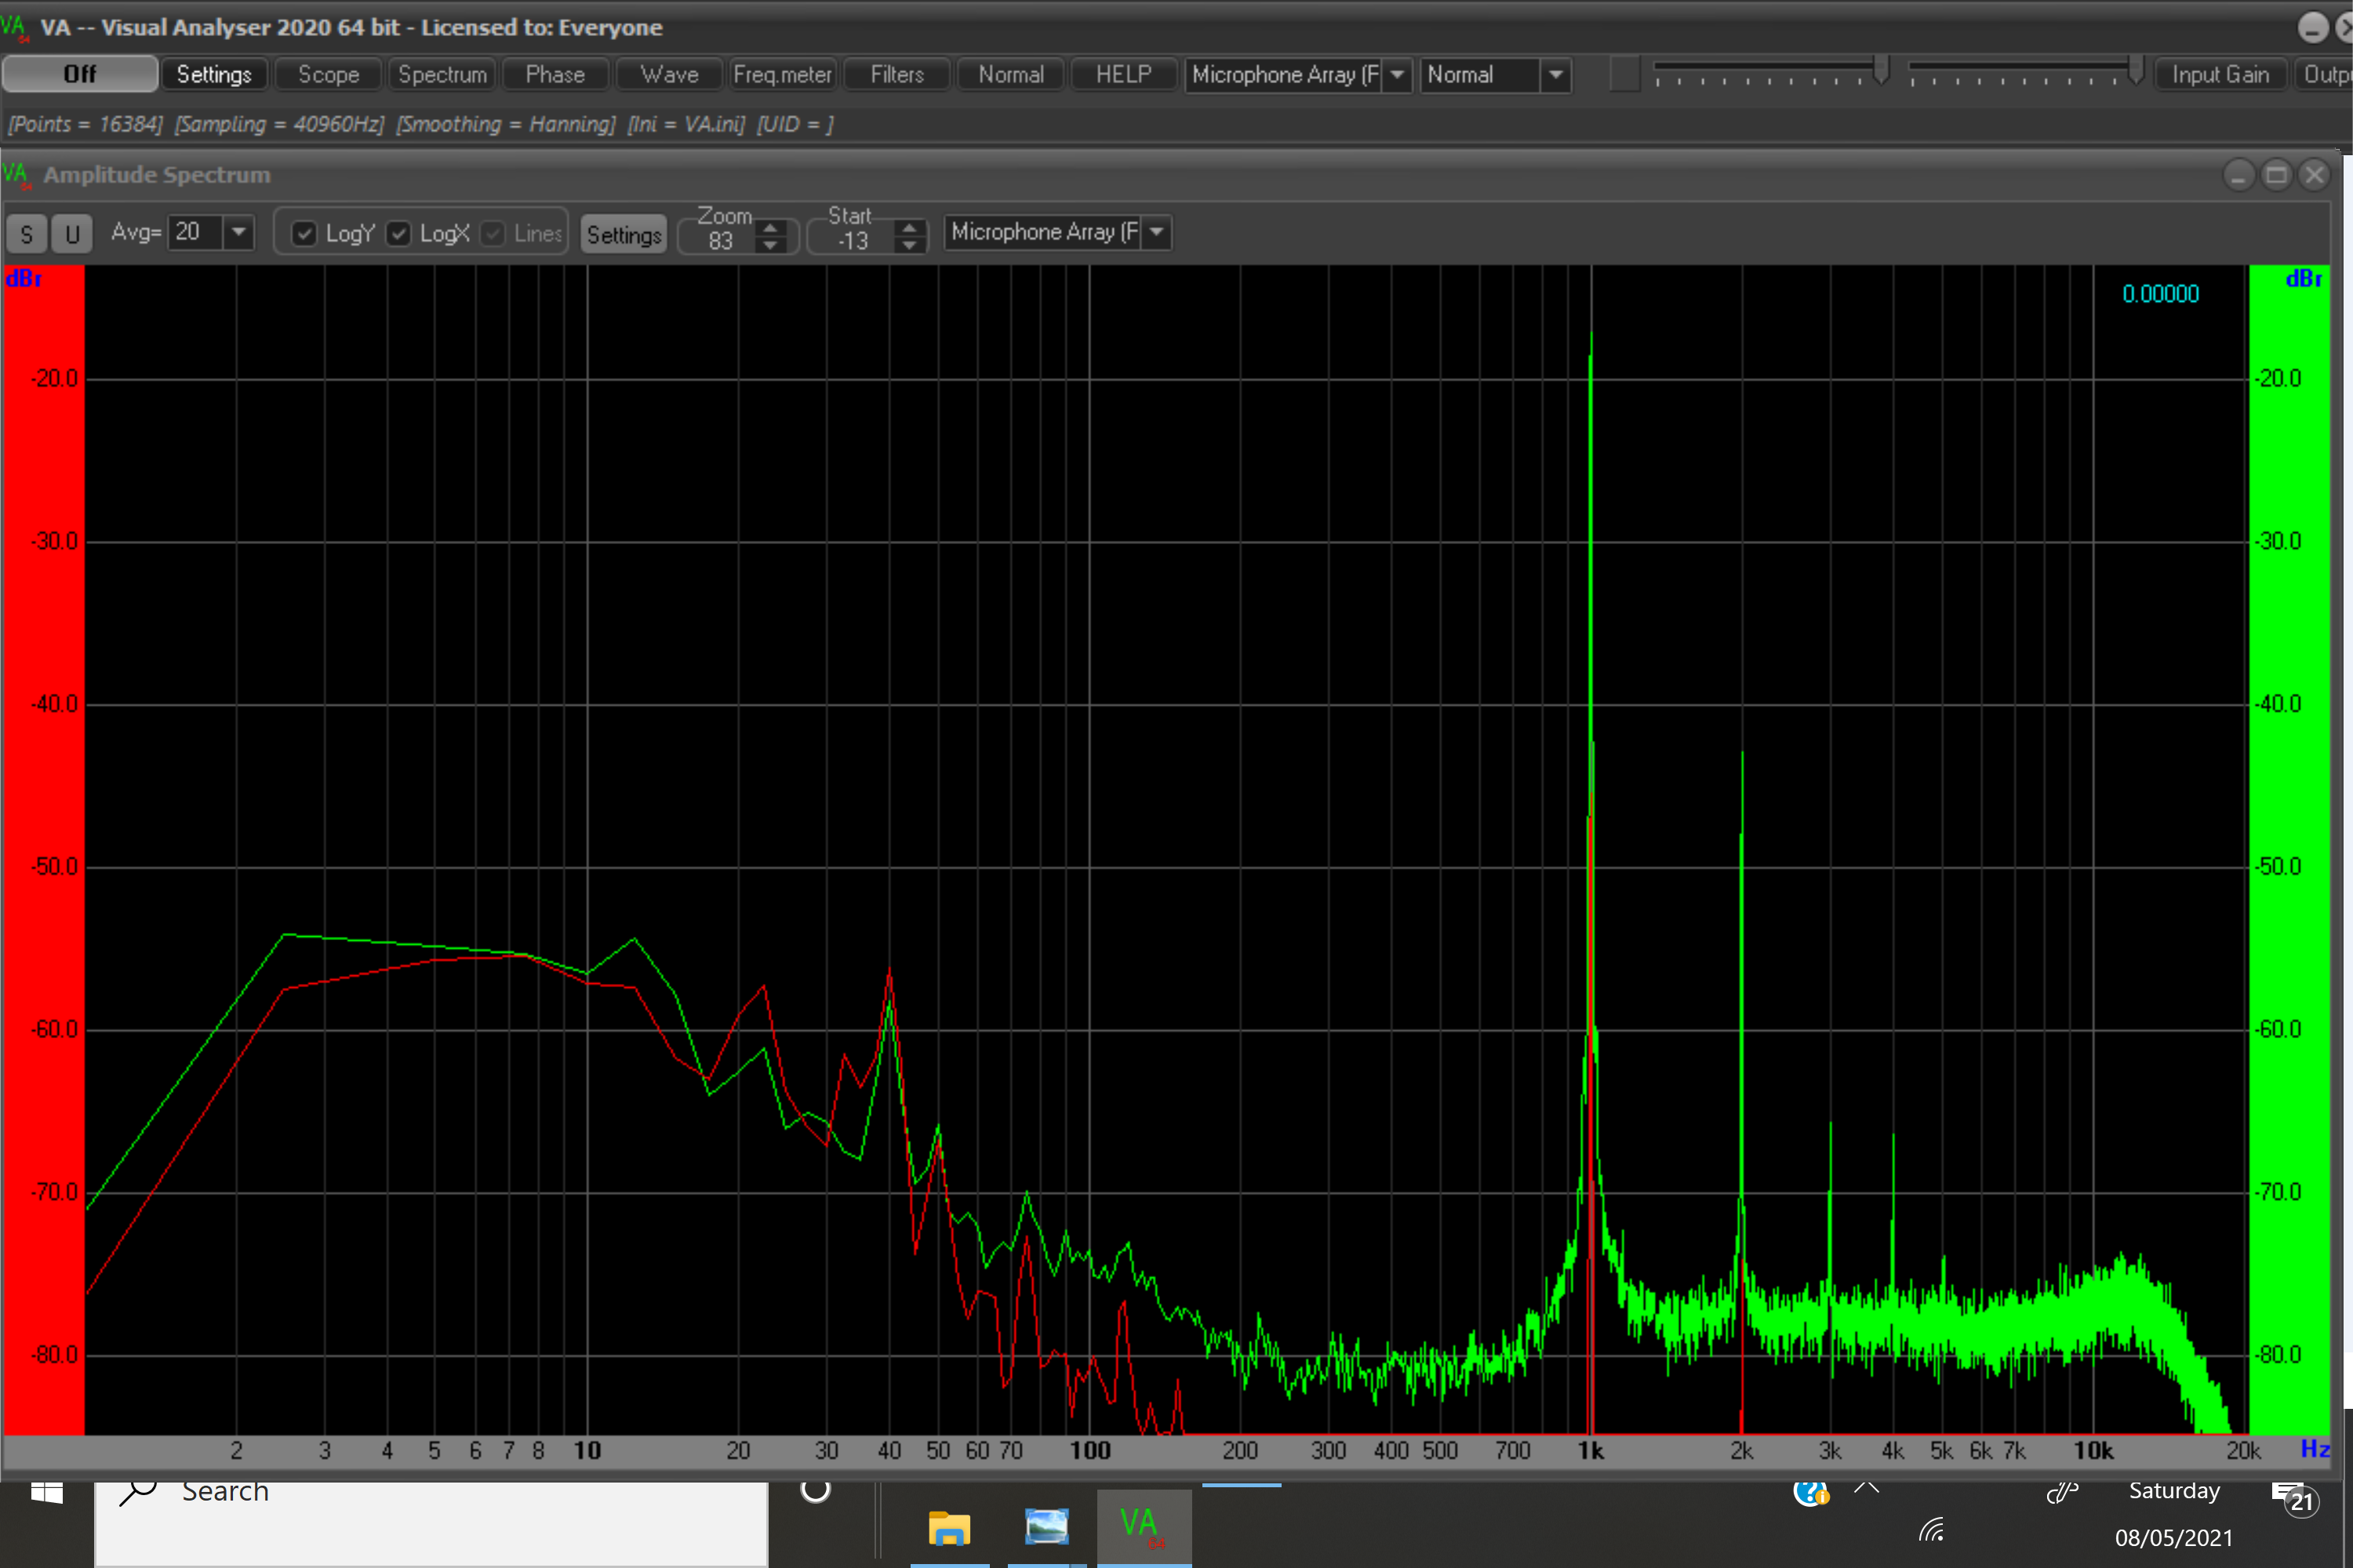Open the Wave generator
The height and width of the screenshot is (1568, 2353).
coord(669,74)
